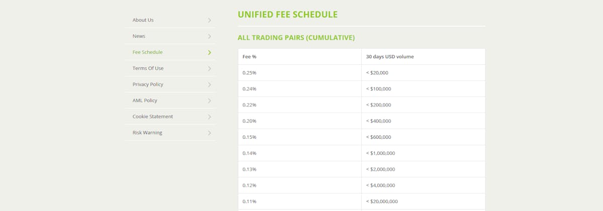
Task: Click chevron arrow beside AML Policy
Action: [x=210, y=101]
